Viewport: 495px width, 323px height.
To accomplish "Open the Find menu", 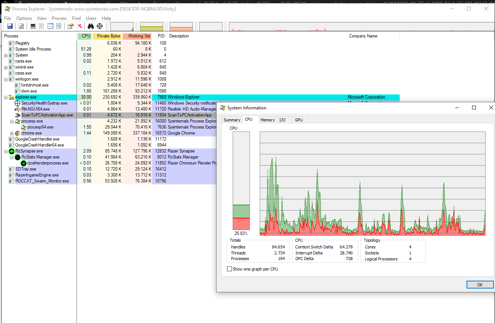I will (76, 18).
